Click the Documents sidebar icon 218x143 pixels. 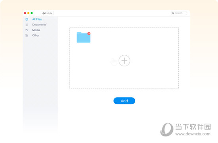(27, 24)
